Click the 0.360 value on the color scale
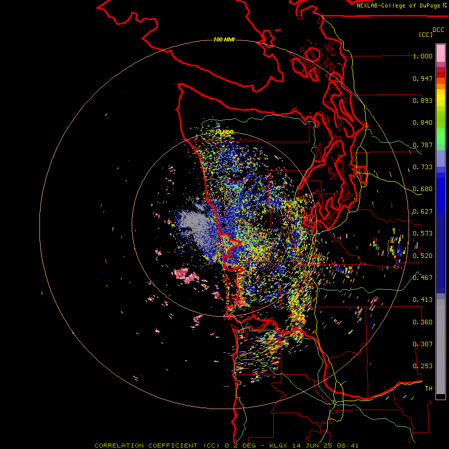 tap(423, 322)
